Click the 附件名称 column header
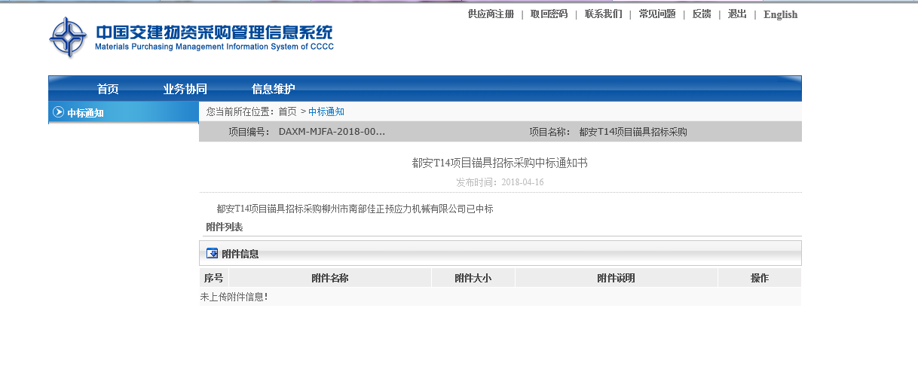Screen dimensions: 918x366 [329, 278]
